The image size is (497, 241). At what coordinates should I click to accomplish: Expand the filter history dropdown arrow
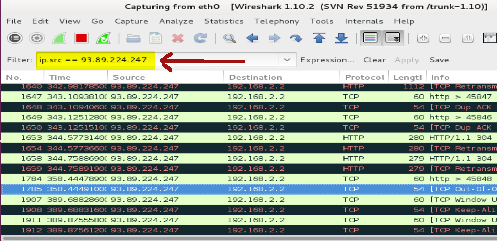pos(287,60)
